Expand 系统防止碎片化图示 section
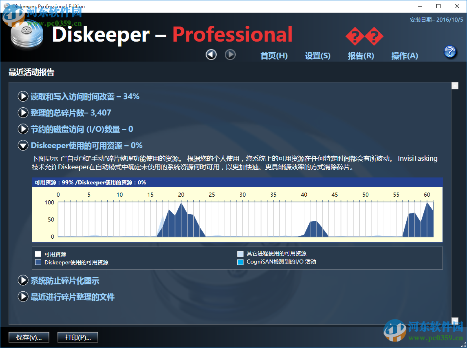The height and width of the screenshot is (348, 467). click(23, 280)
